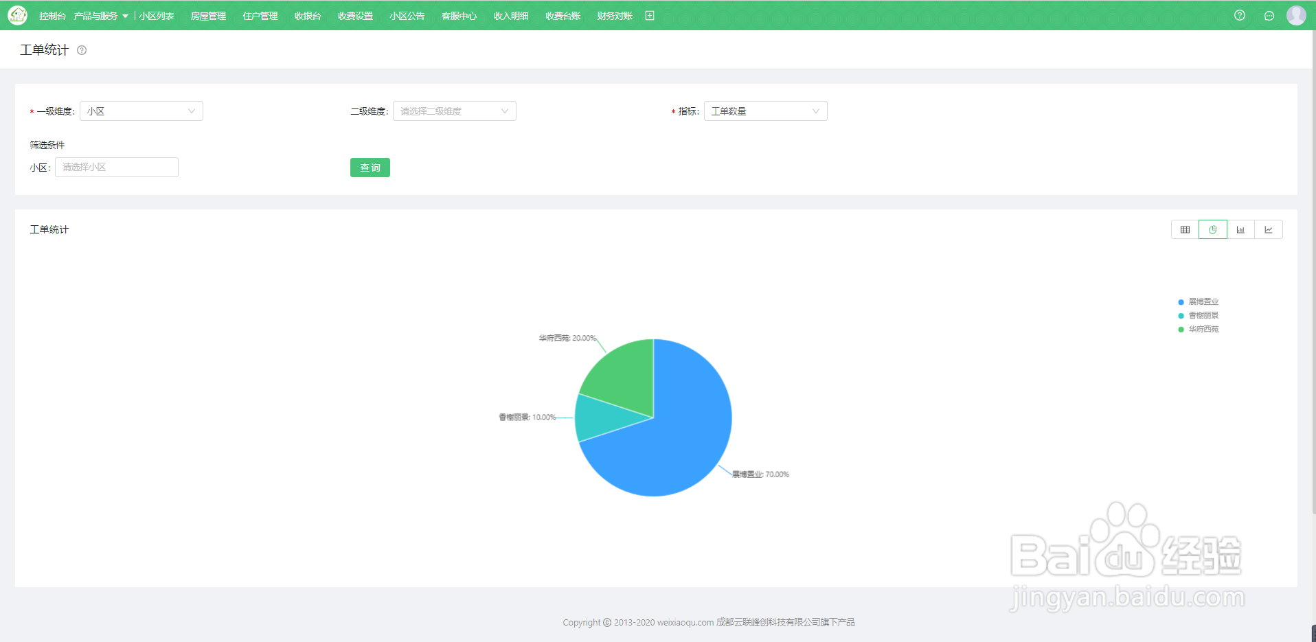1316x642 pixels.
Task: Toggle the 香榭丽景 legend item
Action: (1199, 315)
